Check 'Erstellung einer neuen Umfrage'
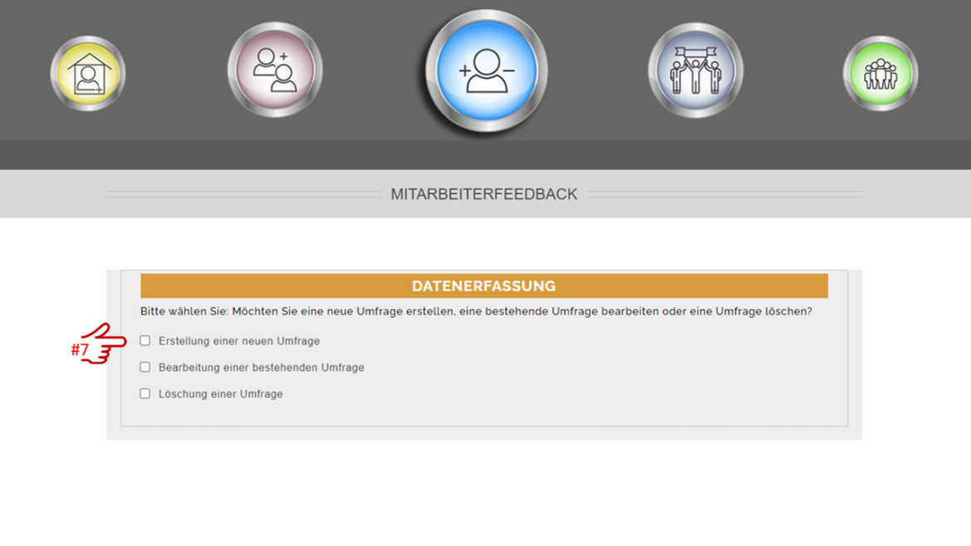This screenshot has width=971, height=546. point(145,340)
